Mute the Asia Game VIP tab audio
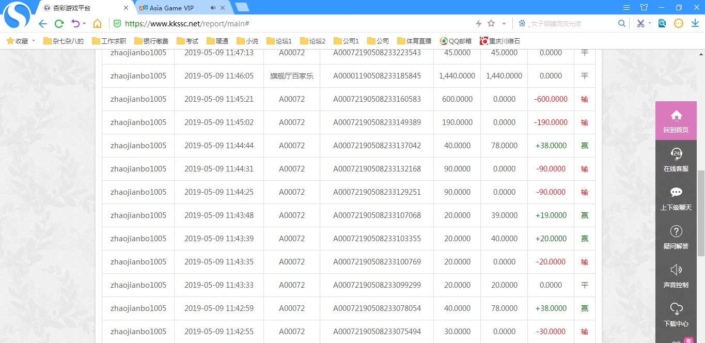 point(213,8)
